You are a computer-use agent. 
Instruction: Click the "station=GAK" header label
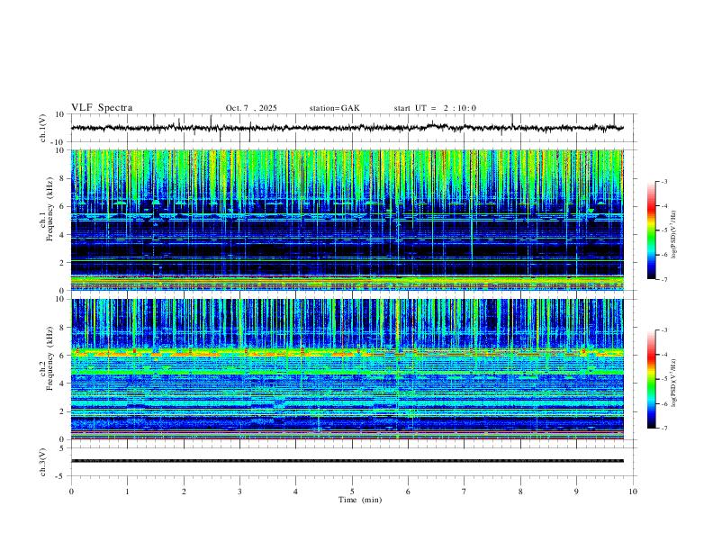pyautogui.click(x=335, y=108)
